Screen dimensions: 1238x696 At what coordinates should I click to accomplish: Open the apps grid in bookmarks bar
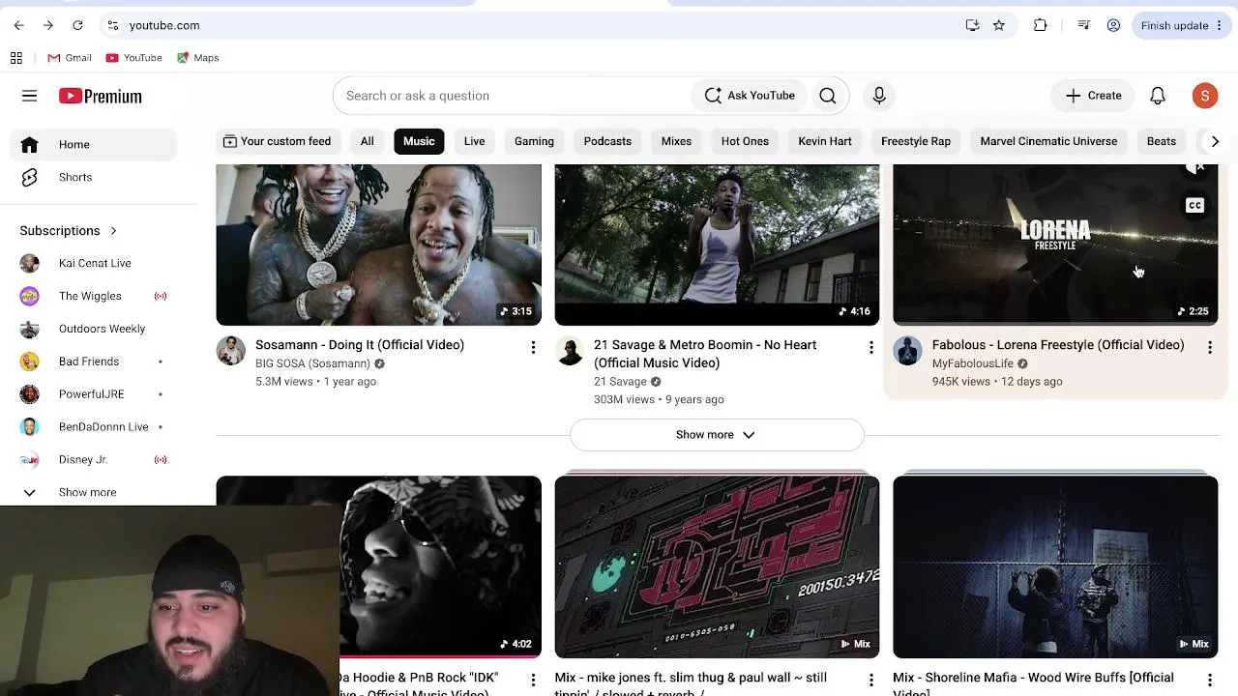coord(16,58)
